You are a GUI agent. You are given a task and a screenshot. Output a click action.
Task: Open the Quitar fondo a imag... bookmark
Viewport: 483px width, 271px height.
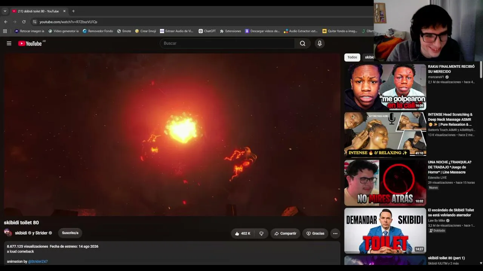pyautogui.click(x=340, y=31)
